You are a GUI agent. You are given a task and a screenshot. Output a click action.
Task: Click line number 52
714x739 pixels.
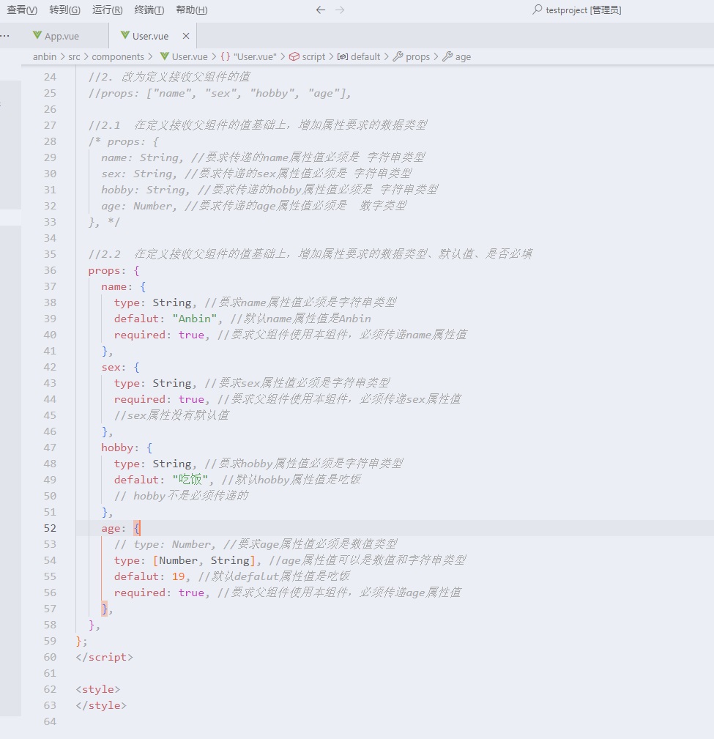[x=50, y=528]
